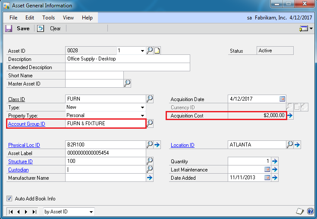
Task: Open the Help menu
Action: [x=87, y=18]
